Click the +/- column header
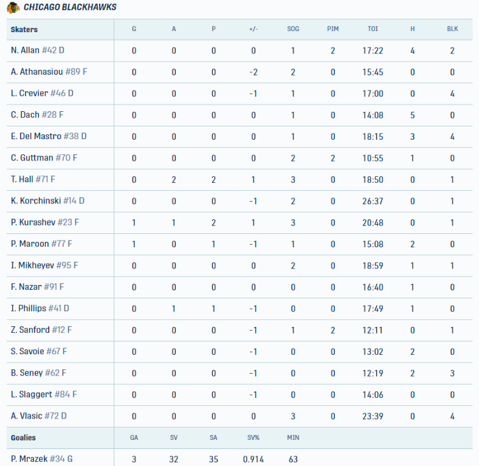 point(253,29)
